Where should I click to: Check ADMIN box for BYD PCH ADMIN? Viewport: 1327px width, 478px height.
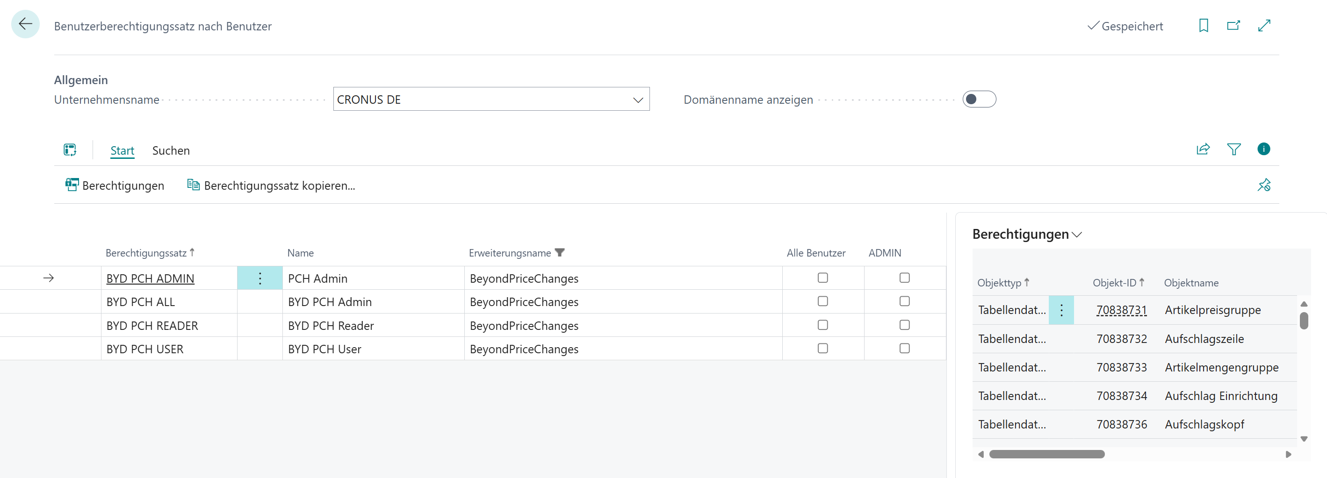905,278
